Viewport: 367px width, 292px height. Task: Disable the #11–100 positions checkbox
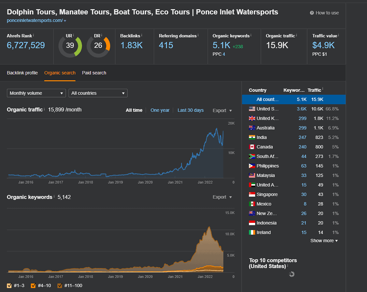click(60, 286)
